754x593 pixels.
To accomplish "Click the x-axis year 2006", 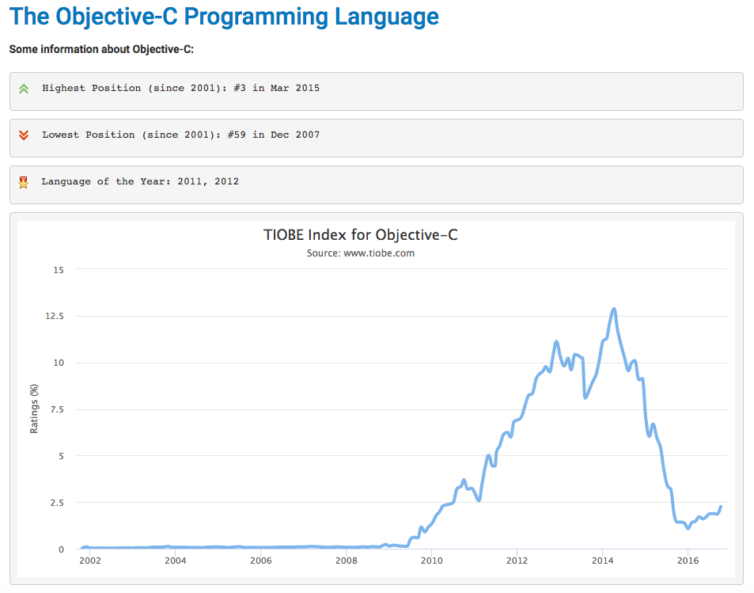I will pos(261,561).
